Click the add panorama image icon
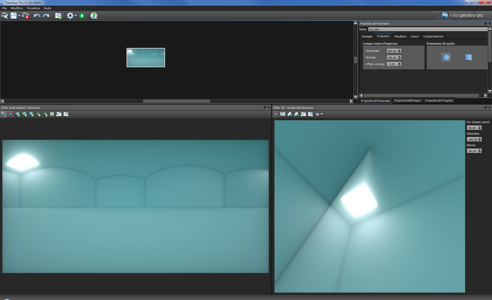This screenshot has height=300, width=492. tap(58, 16)
